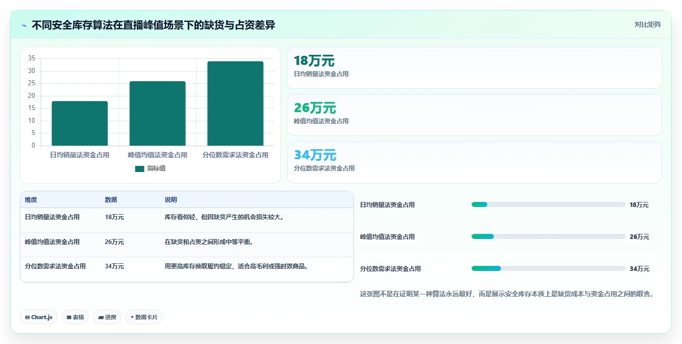Select the 34万元 data card value
This screenshot has width=682, height=344.
click(315, 155)
